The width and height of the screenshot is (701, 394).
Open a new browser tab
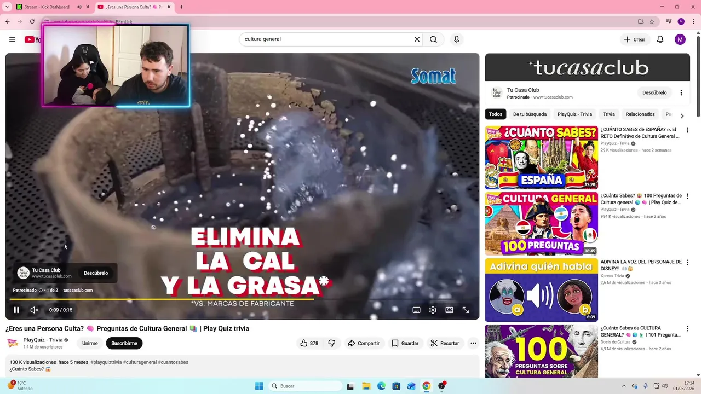coord(181,7)
